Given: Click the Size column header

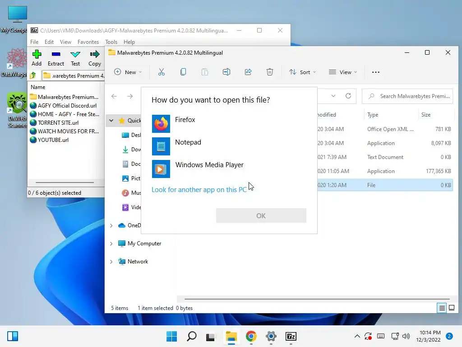Looking at the screenshot, I should click(426, 115).
